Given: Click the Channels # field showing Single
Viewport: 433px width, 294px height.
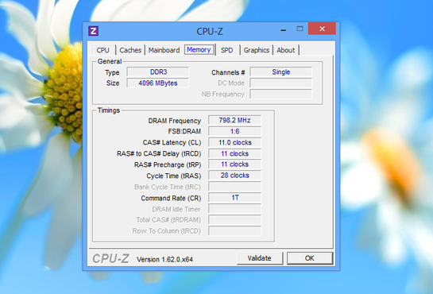Looking at the screenshot, I should pyautogui.click(x=280, y=72).
